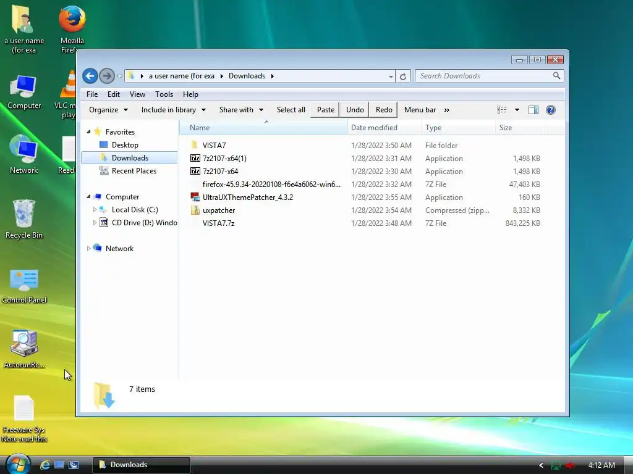The width and height of the screenshot is (633, 474).
Task: Select the uxpatcher zipped folder icon
Action: pyautogui.click(x=195, y=210)
